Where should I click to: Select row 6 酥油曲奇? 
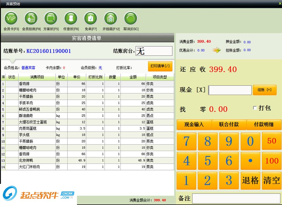pos(87,116)
